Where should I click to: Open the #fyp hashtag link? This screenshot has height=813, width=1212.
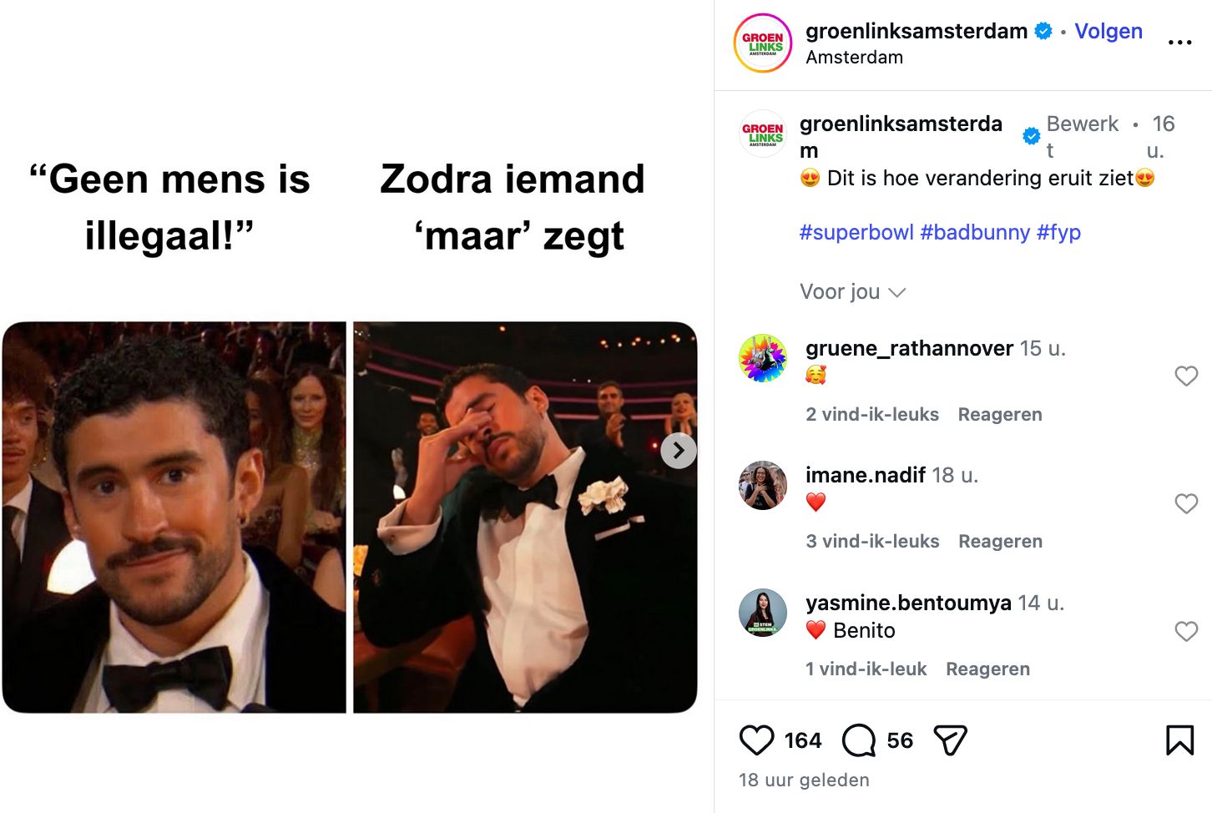tap(1058, 232)
